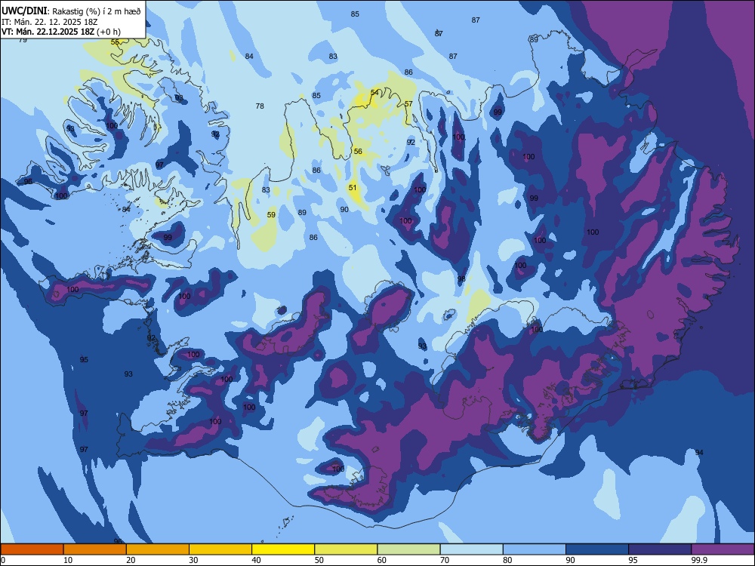This screenshot has height=566, width=755.
Task: Click the "VT: Mán. 22.12.2025 18Z (+0 h)" line
Action: pyautogui.click(x=61, y=32)
